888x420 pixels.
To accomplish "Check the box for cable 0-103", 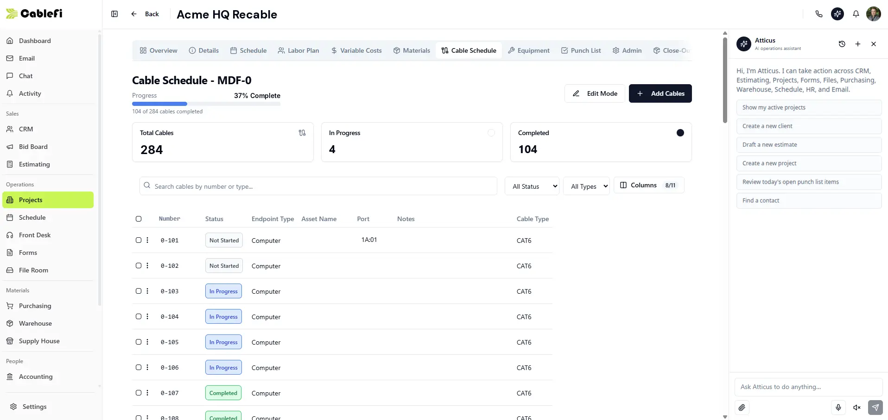I will coord(139,291).
